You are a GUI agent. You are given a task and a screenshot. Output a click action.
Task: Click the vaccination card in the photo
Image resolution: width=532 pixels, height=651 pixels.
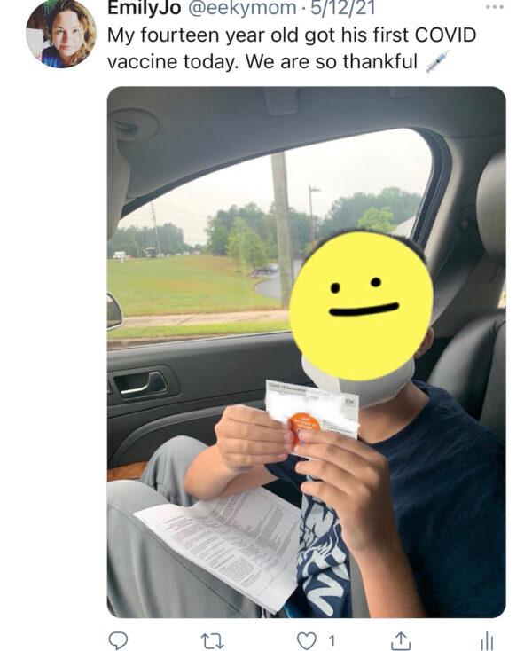click(311, 411)
